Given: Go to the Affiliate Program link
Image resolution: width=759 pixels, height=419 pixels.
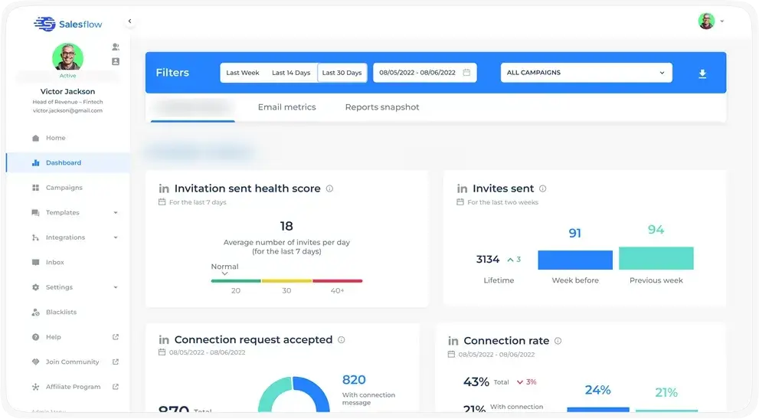Looking at the screenshot, I should (74, 387).
